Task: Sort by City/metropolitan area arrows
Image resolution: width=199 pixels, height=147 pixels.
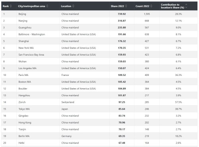Action: click(x=47, y=6)
